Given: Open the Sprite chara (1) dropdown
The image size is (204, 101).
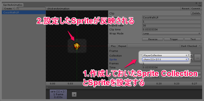Looking at the screenshot, I should pos(165,59).
